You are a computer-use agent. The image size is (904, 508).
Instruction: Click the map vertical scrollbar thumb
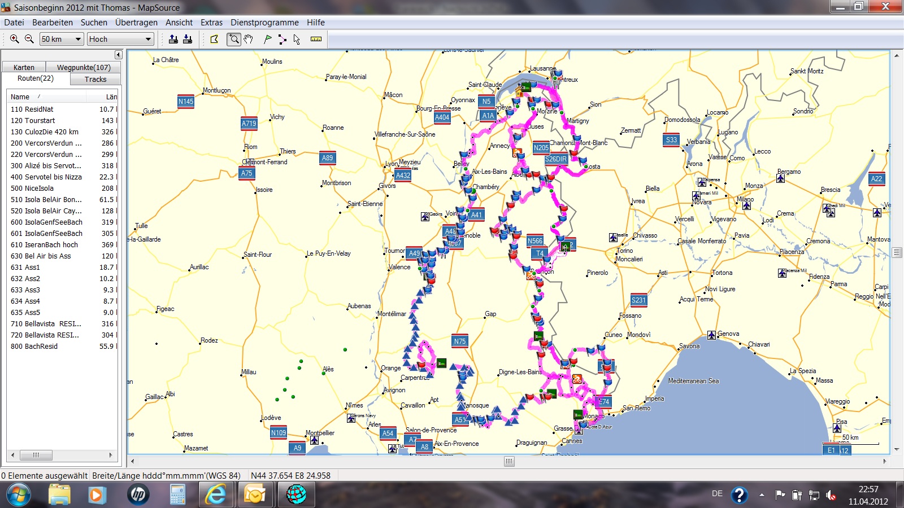tap(897, 252)
